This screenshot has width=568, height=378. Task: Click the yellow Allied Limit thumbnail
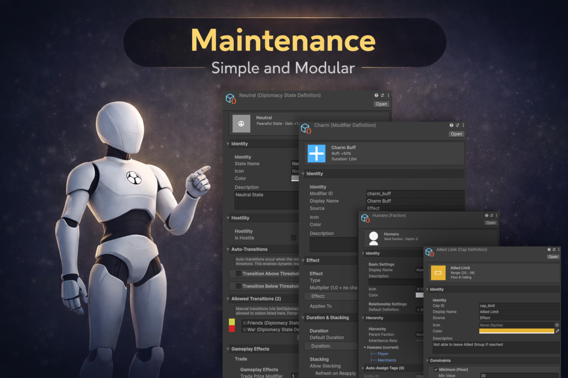coord(438,273)
